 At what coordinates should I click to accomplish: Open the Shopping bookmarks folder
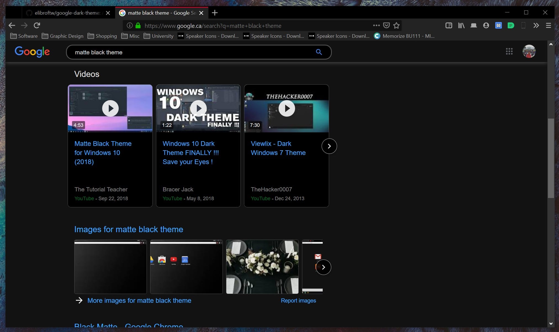102,36
